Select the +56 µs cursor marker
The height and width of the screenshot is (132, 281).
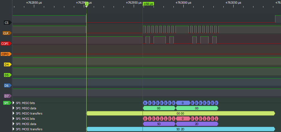pyautogui.click(x=149, y=4)
